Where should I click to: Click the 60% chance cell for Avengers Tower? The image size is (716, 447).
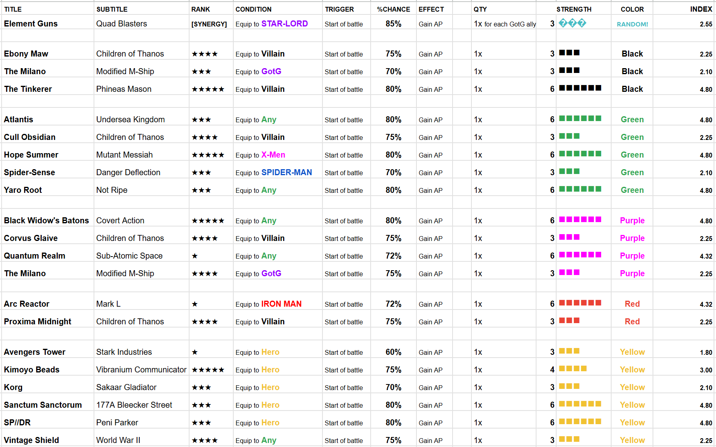coord(394,352)
